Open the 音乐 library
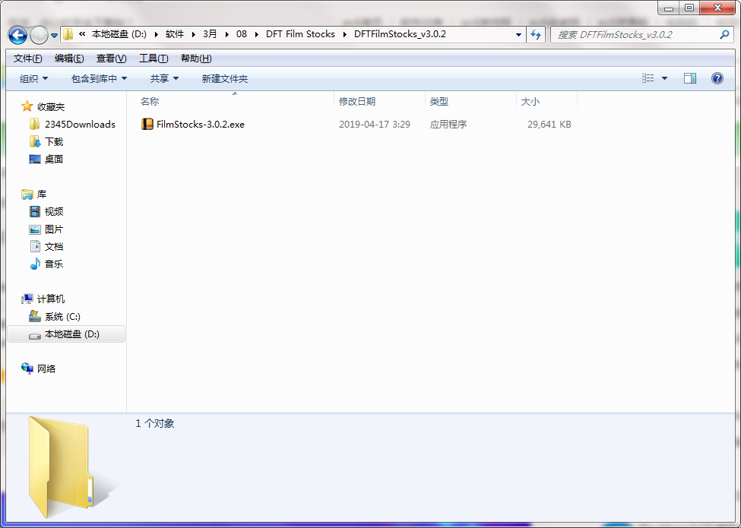 coord(54,264)
